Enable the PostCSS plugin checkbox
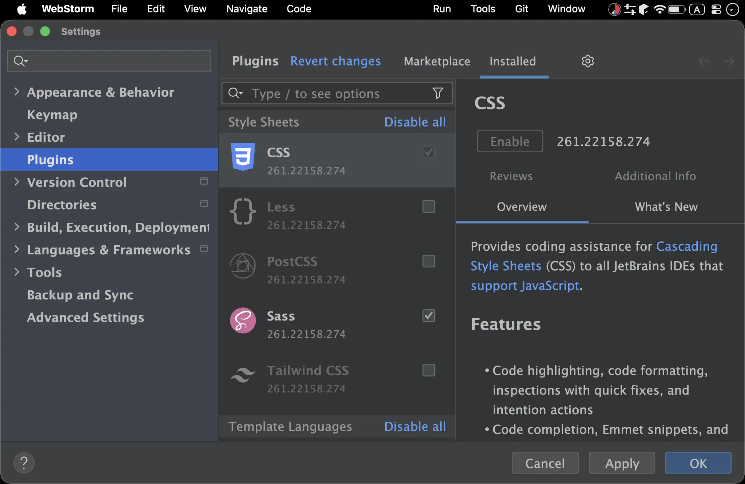Viewport: 745px width, 484px height. 429,261
